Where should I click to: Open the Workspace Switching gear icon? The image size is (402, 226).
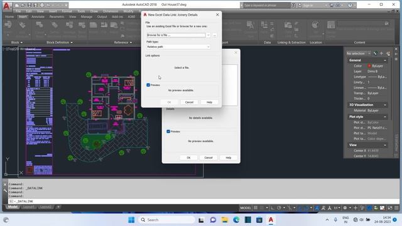[x=345, y=208]
